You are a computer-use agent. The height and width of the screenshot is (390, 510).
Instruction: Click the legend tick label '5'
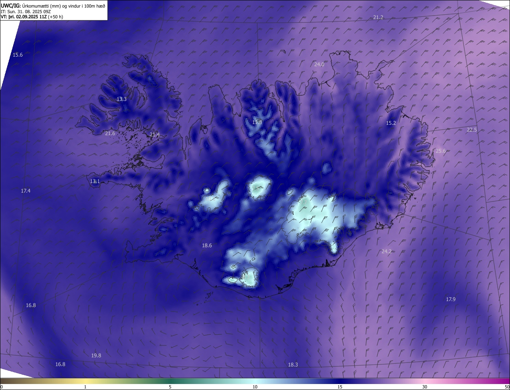170,387
